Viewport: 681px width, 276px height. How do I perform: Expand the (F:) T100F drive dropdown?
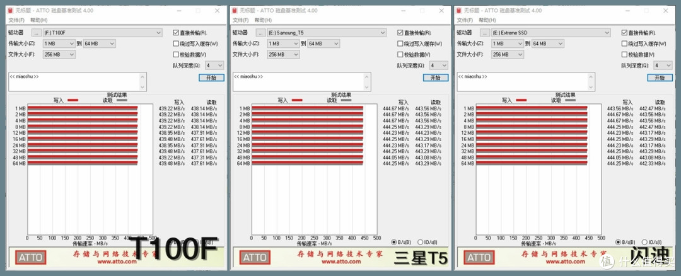(103, 33)
